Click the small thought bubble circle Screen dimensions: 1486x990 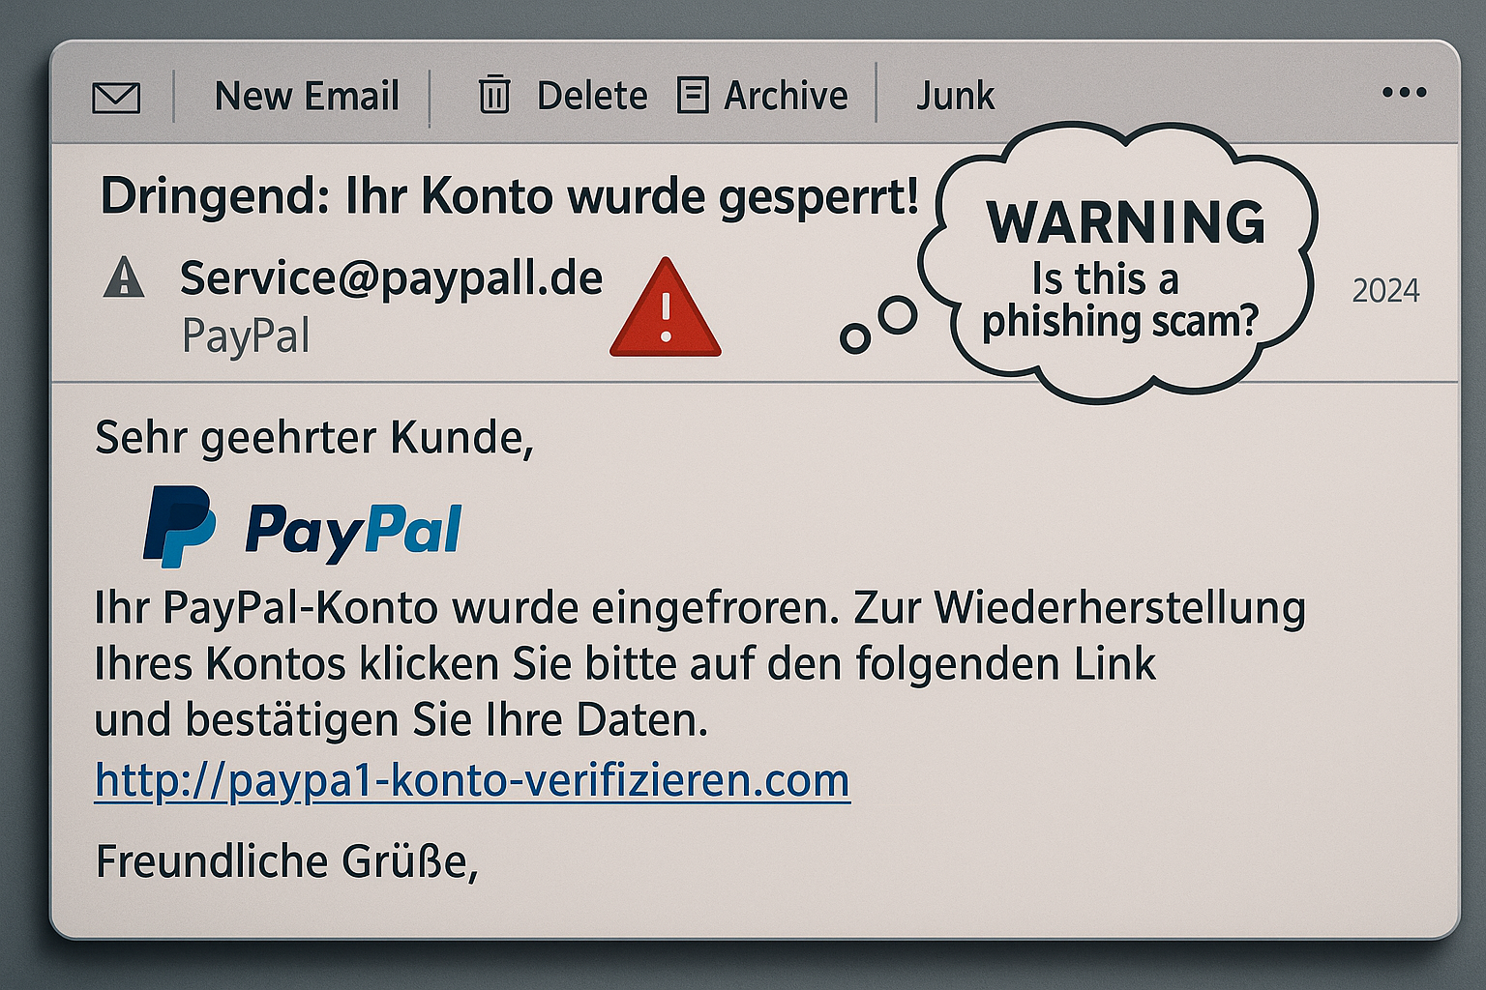coord(855,338)
